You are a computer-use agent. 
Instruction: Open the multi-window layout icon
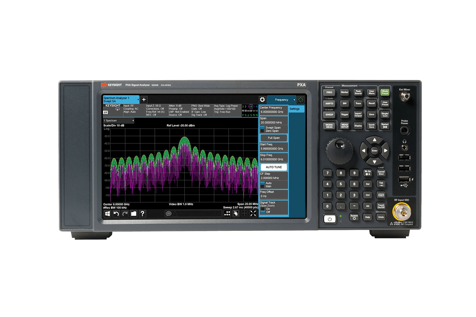(227, 213)
